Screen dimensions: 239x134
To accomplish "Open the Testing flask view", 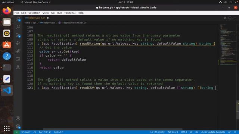I will tap(18, 67).
